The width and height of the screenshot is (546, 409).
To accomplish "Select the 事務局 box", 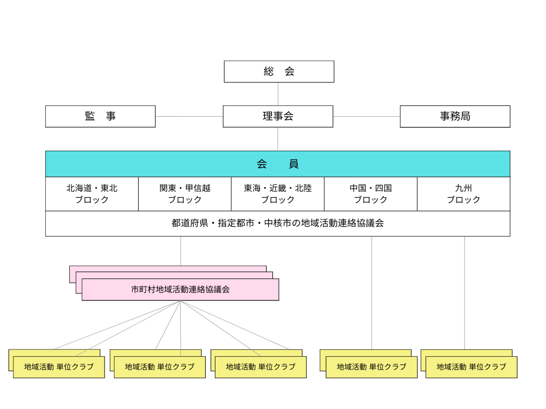I will 455,116.
